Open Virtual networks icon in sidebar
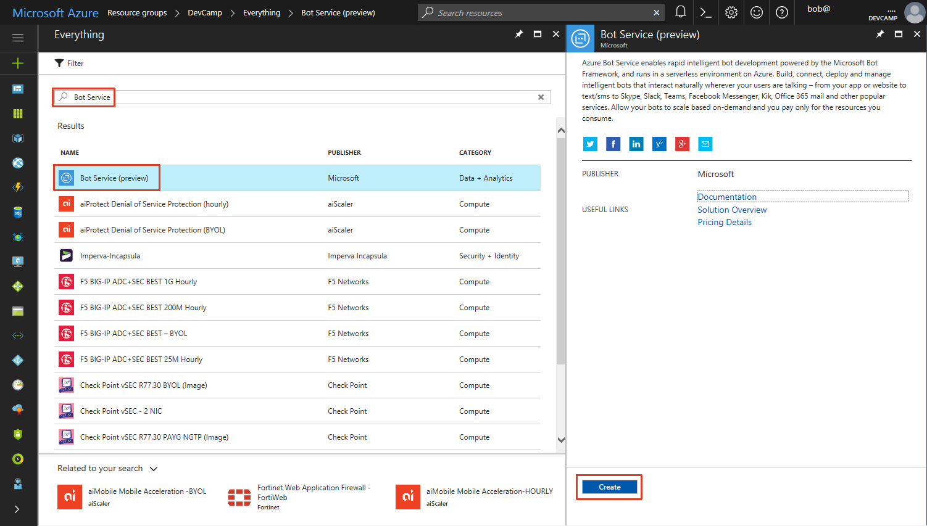The height and width of the screenshot is (526, 927). click(18, 335)
